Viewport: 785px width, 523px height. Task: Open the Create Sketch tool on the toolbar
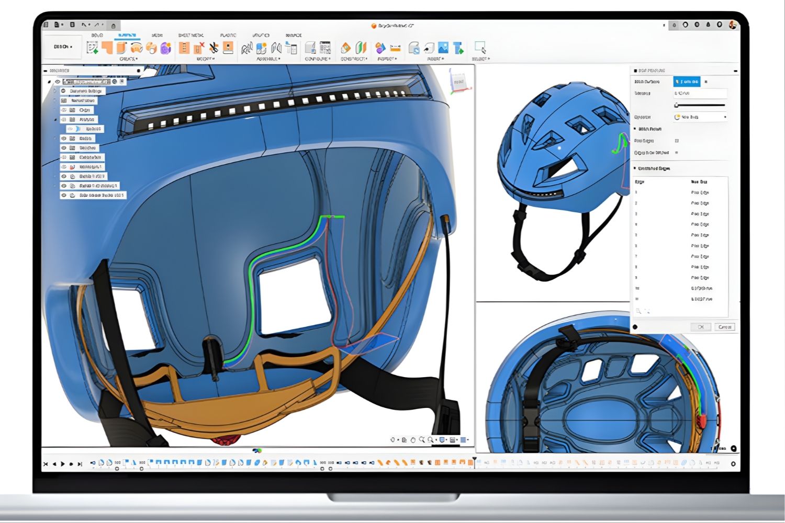click(92, 48)
